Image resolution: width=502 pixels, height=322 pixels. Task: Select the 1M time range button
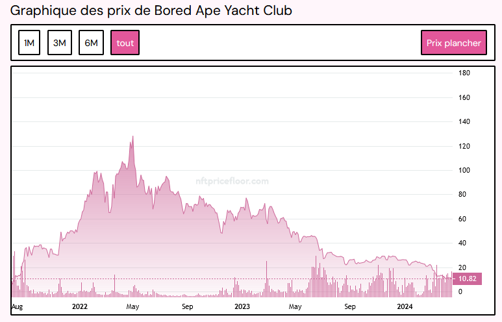pyautogui.click(x=29, y=43)
